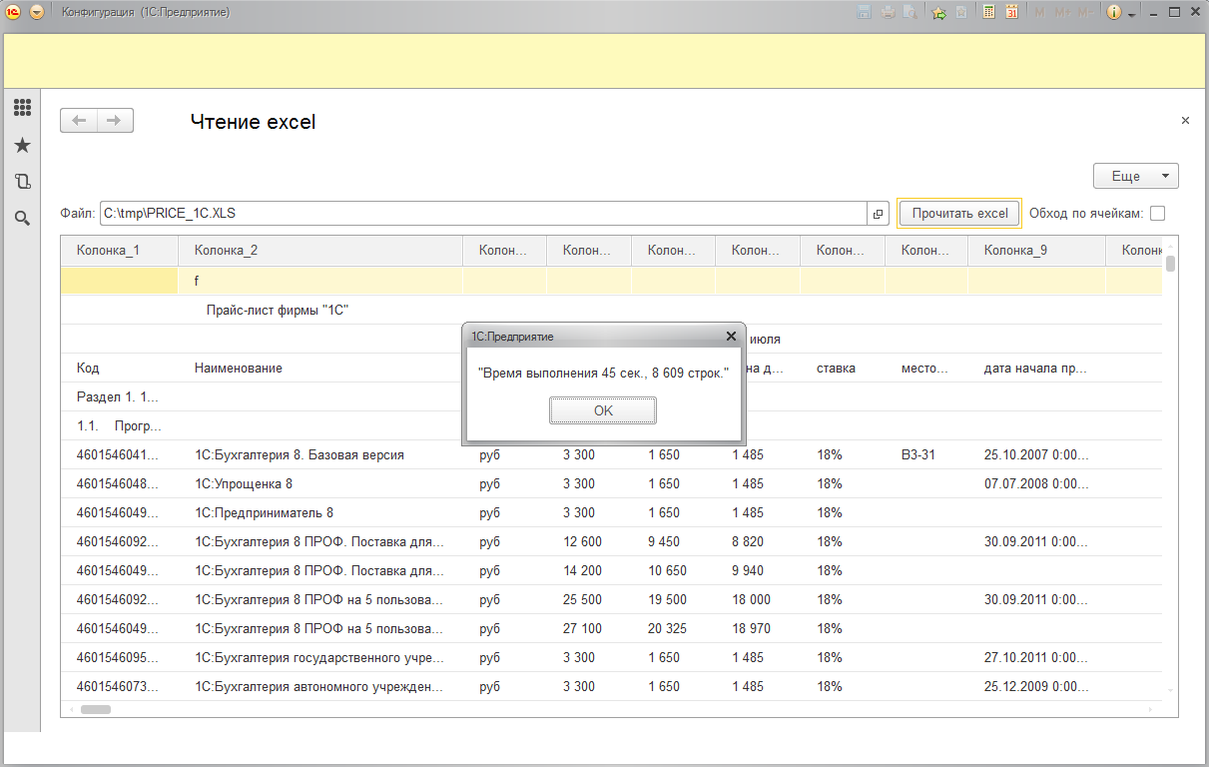Screen dimensions: 1209x767
Task: Close the 1С:Предприятие message dialog
Action: pyautogui.click(x=730, y=337)
